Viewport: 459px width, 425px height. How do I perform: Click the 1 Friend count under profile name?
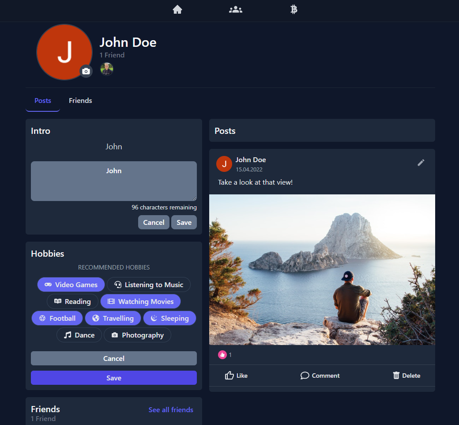[112, 55]
